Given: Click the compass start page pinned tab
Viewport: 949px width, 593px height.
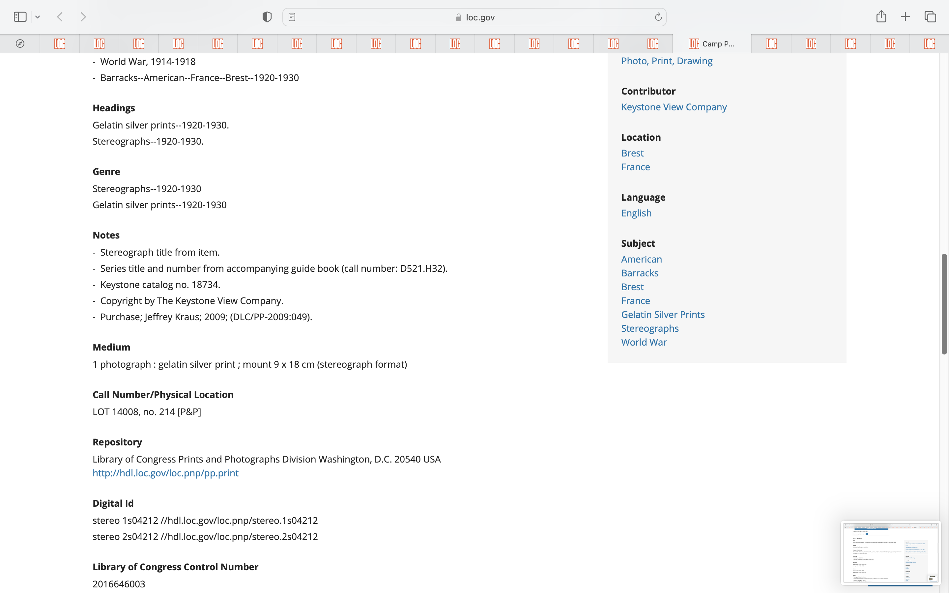Looking at the screenshot, I should pos(20,43).
